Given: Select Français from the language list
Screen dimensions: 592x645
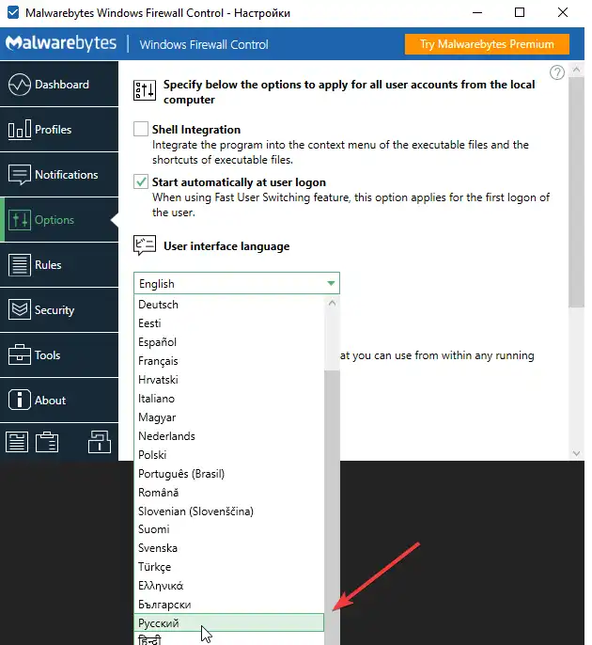Looking at the screenshot, I should (x=229, y=361).
